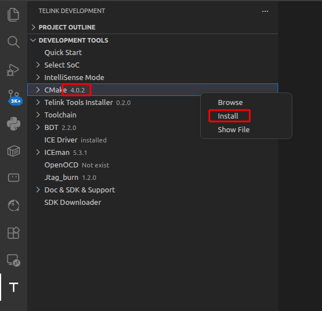Viewport: 322px width, 311px height.
Task: Open the Explorer view in the activity bar
Action: [x=13, y=15]
